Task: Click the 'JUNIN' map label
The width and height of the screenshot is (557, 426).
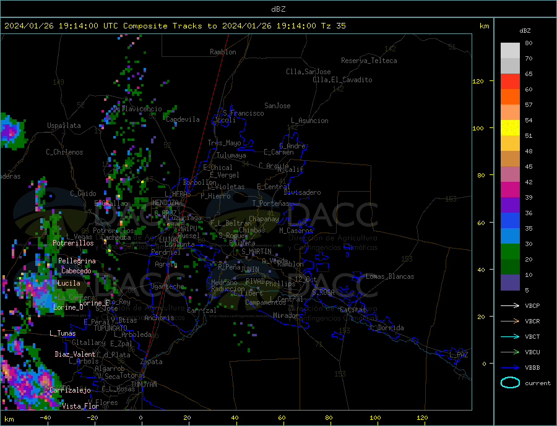Action: coord(250,270)
